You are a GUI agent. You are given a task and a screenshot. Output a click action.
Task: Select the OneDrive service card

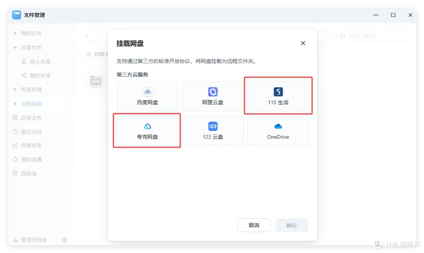278,131
